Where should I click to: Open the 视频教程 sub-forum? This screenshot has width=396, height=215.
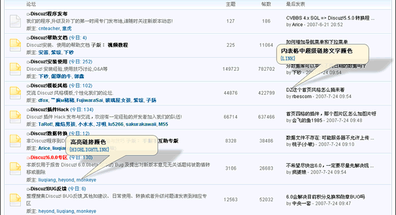[118, 45]
